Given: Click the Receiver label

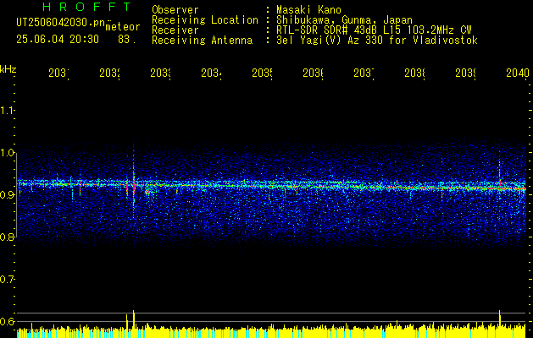Looking at the screenshot, I should pos(175,30).
